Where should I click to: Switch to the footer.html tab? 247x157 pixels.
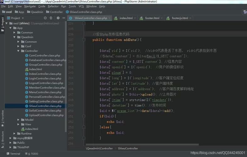151,18
